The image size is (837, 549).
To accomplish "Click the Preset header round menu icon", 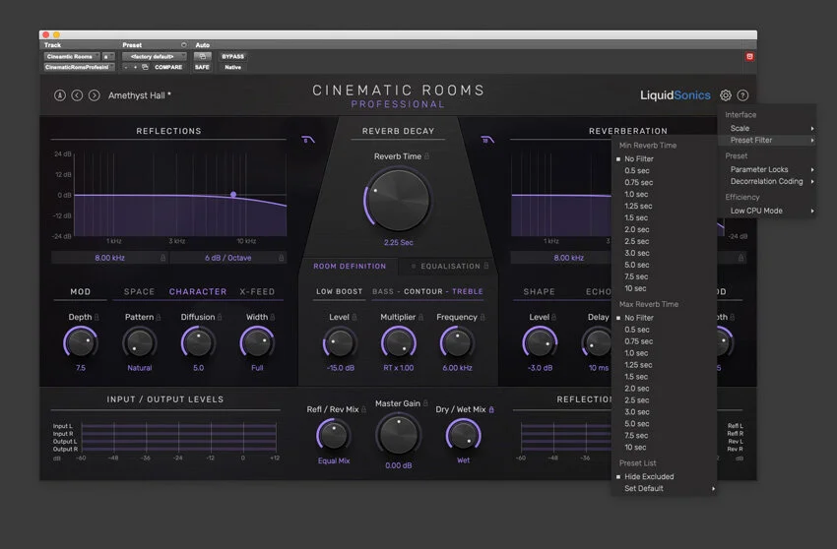I will click(183, 45).
